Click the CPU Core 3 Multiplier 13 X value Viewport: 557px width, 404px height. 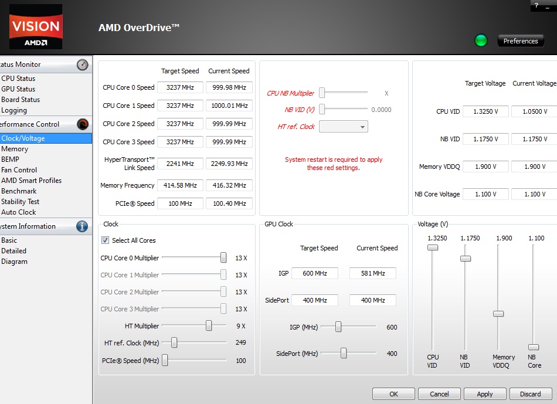241,309
